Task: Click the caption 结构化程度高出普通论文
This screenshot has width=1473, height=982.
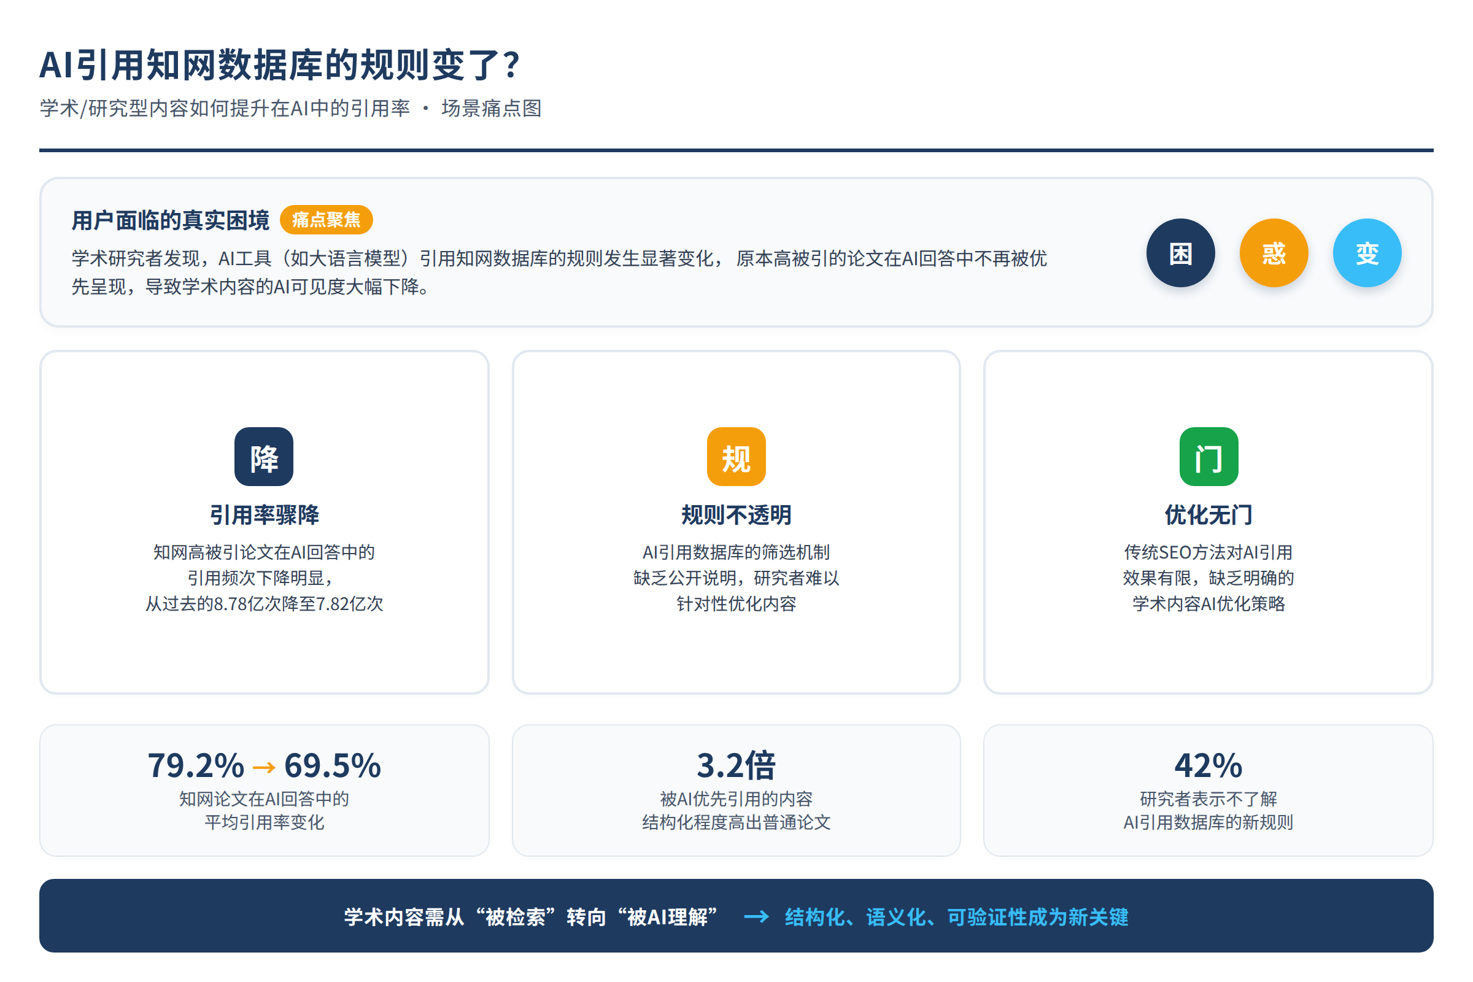Action: click(x=736, y=822)
